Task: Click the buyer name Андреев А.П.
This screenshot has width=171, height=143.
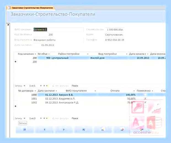Action: click(67, 99)
